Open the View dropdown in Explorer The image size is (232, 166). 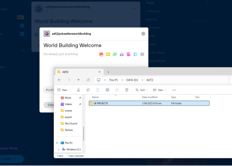[159, 90]
